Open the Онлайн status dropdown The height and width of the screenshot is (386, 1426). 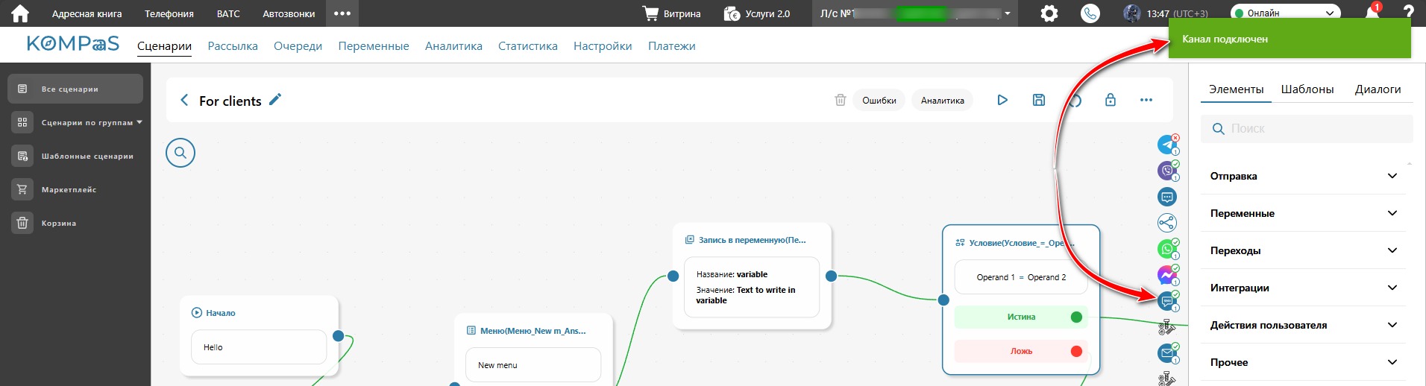coord(1284,13)
